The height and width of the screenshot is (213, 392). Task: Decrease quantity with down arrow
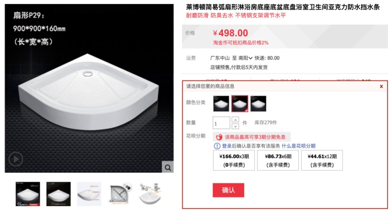click(x=235, y=126)
